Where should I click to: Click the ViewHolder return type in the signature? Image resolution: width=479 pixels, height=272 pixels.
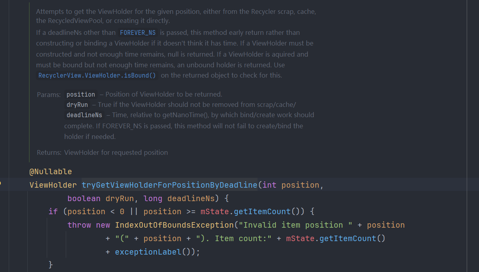(x=53, y=185)
